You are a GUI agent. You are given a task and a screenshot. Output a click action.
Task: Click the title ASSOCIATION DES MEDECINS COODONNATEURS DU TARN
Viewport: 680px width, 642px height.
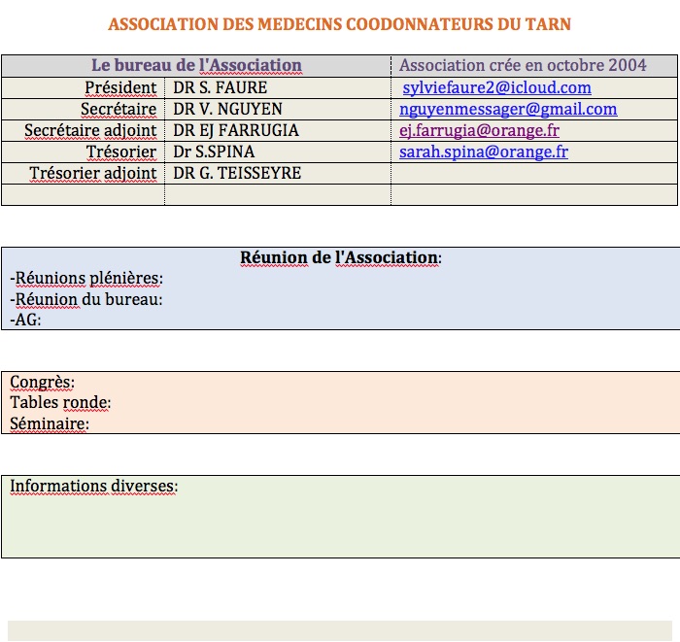[x=340, y=24]
